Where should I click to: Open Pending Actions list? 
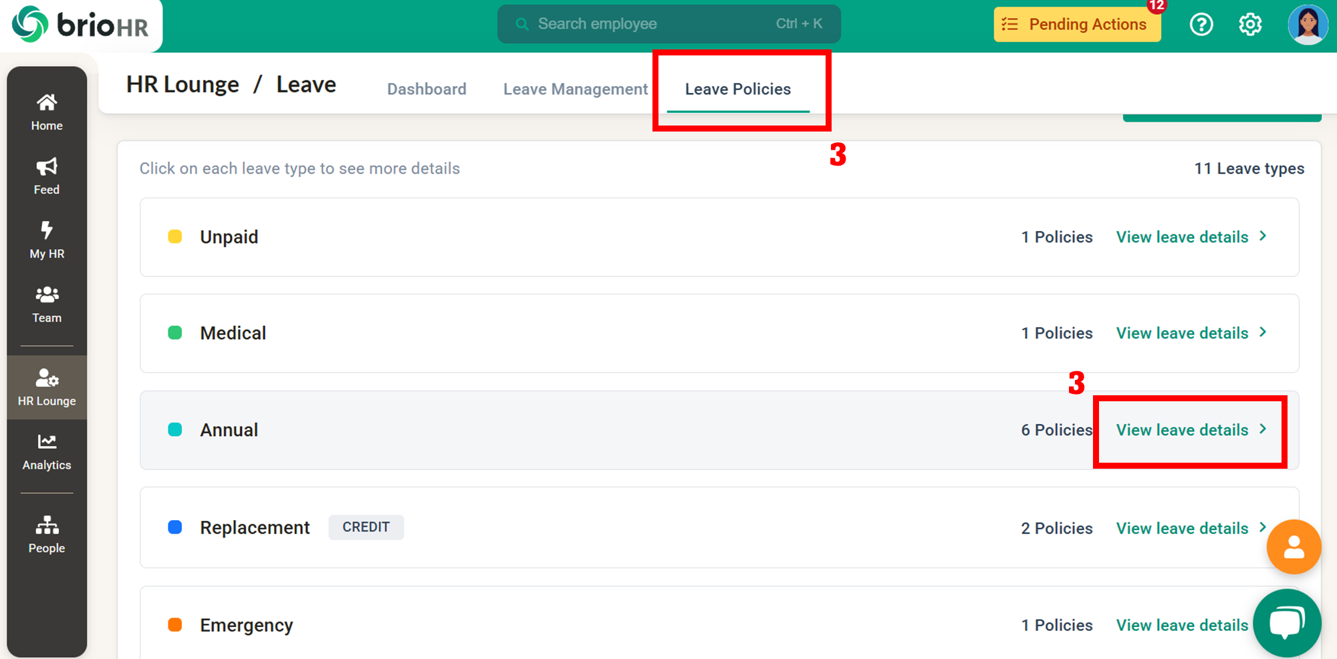tap(1077, 25)
